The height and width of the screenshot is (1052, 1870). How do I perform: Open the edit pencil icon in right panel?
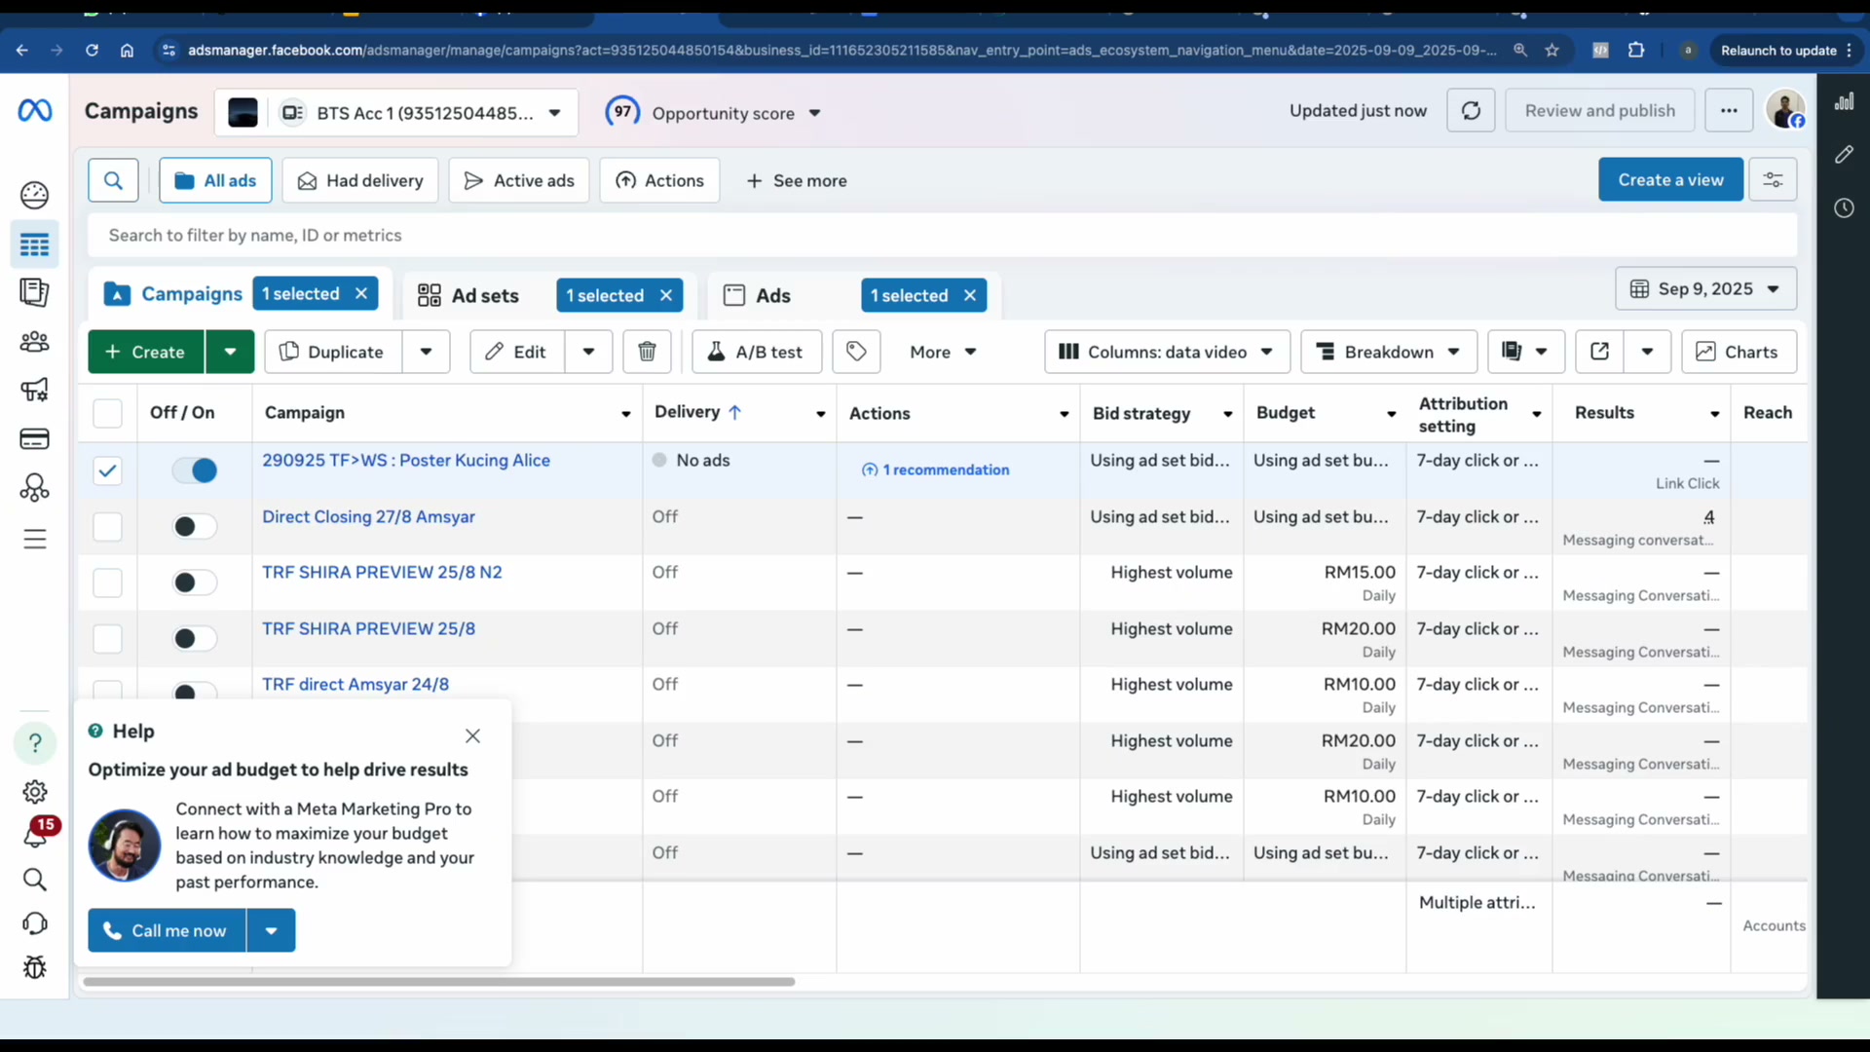(1844, 154)
